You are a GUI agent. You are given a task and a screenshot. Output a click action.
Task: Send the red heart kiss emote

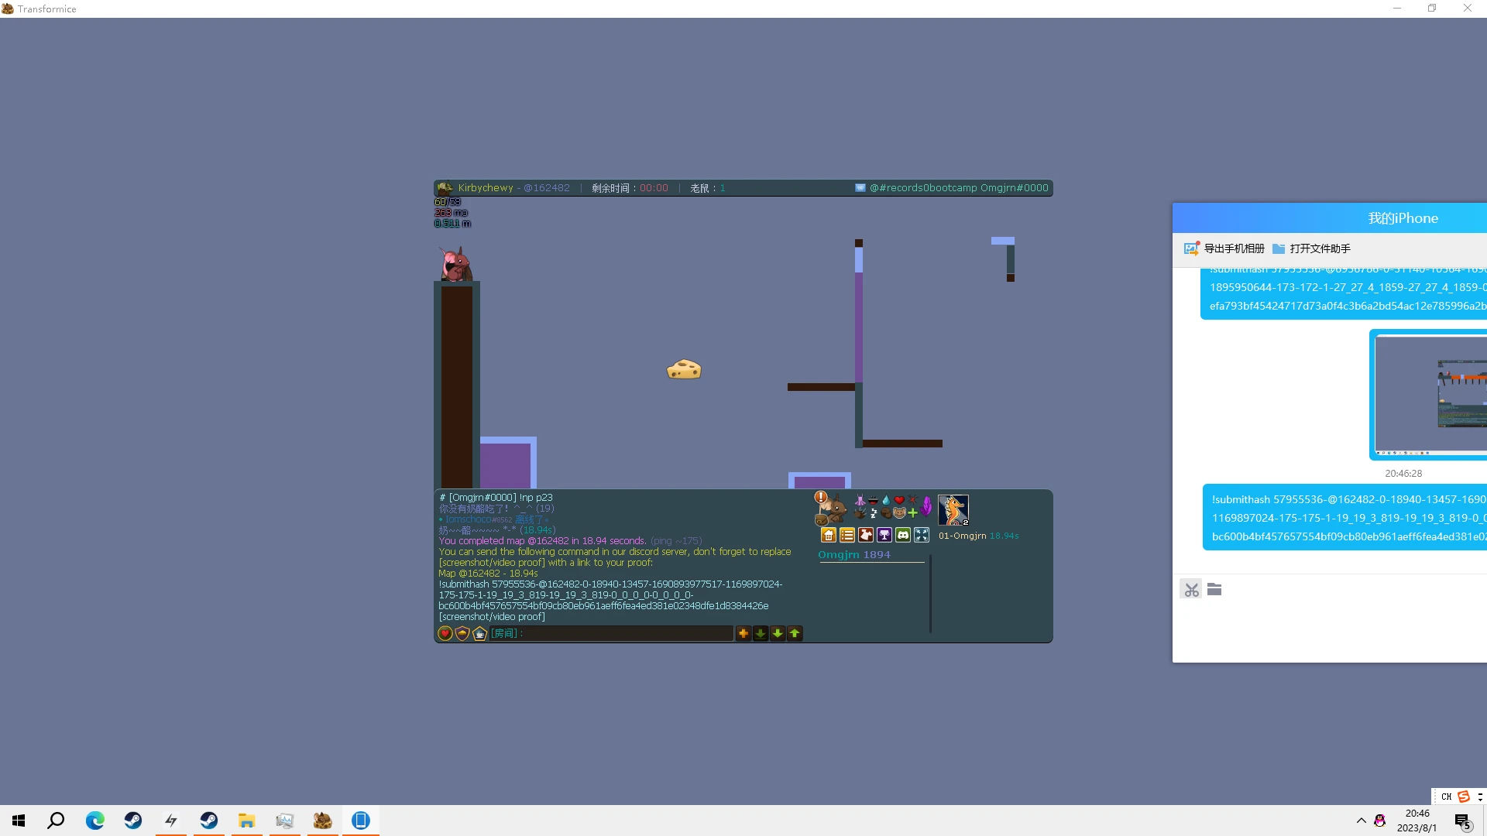pos(899,501)
